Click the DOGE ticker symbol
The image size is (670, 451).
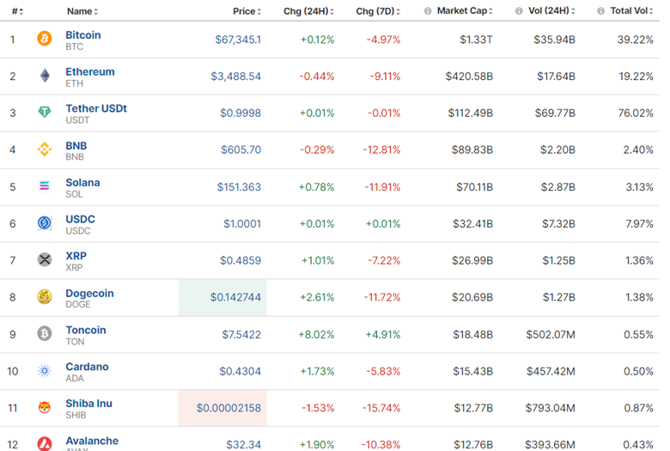point(78,304)
